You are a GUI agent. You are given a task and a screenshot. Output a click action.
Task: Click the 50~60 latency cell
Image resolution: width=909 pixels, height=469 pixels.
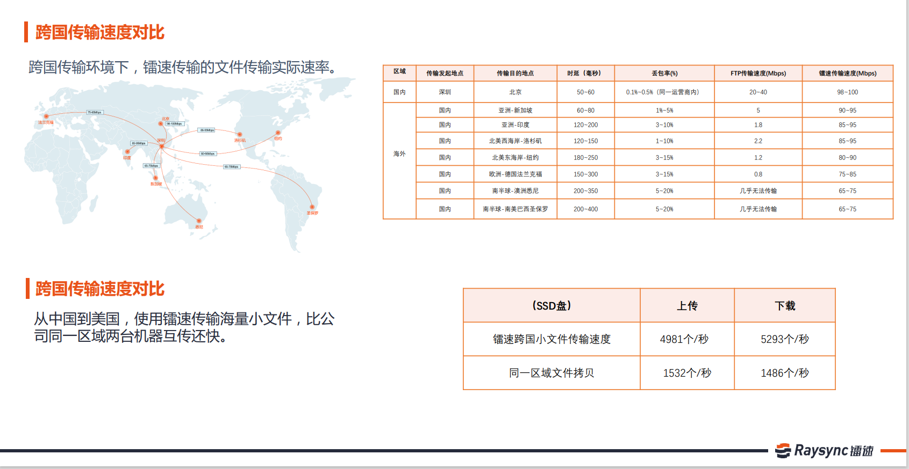click(585, 92)
